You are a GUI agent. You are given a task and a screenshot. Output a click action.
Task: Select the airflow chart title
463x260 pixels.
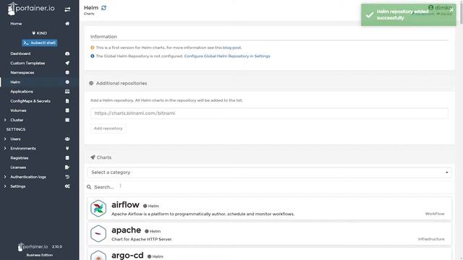pyautogui.click(x=125, y=204)
